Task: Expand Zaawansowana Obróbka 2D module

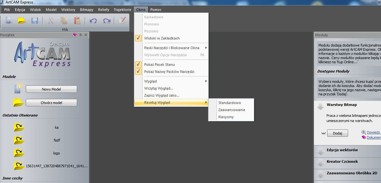Action: tap(321, 175)
